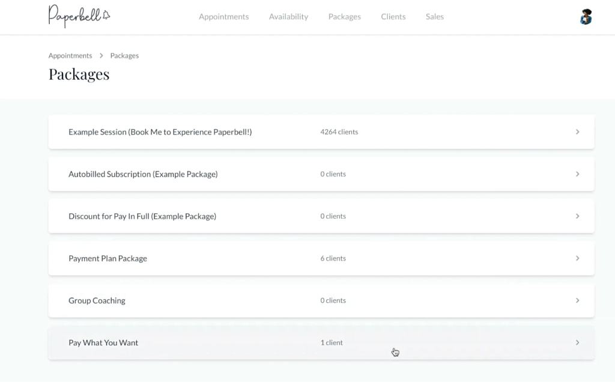The width and height of the screenshot is (615, 382).
Task: Select Discount for Pay In Full title
Action: [x=142, y=216]
